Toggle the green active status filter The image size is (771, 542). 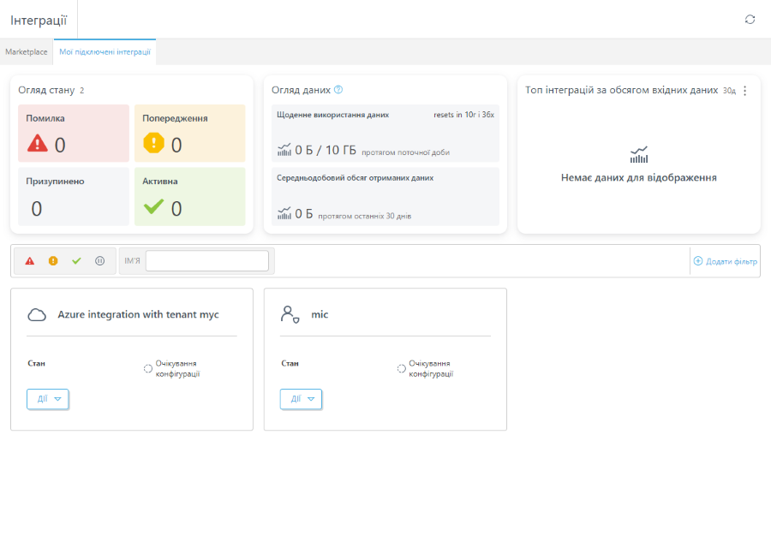pyautogui.click(x=76, y=261)
